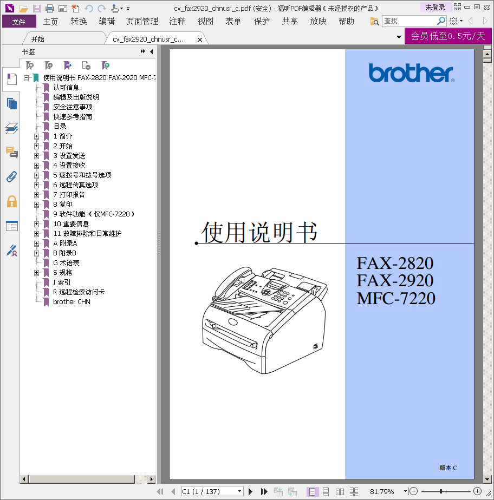This screenshot has width=494, height=500.
Task: Open the 页面管理 ribbon tab
Action: 142,21
